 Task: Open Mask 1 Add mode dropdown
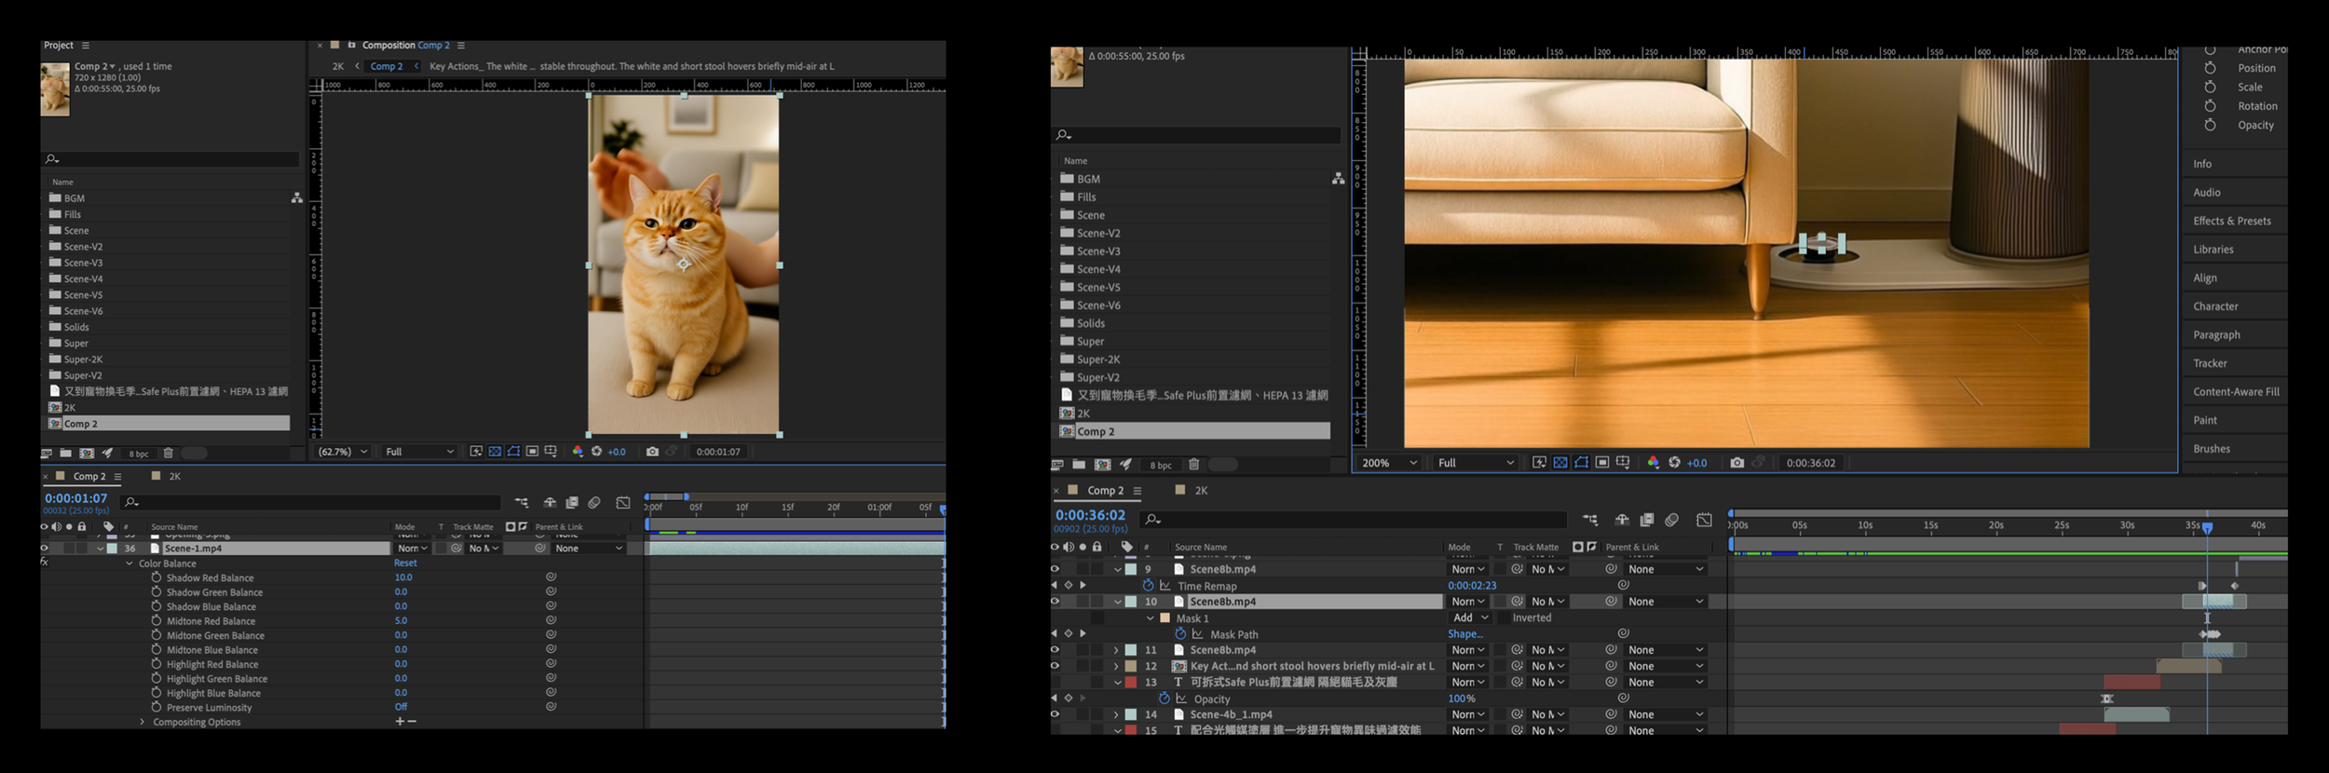1470,618
